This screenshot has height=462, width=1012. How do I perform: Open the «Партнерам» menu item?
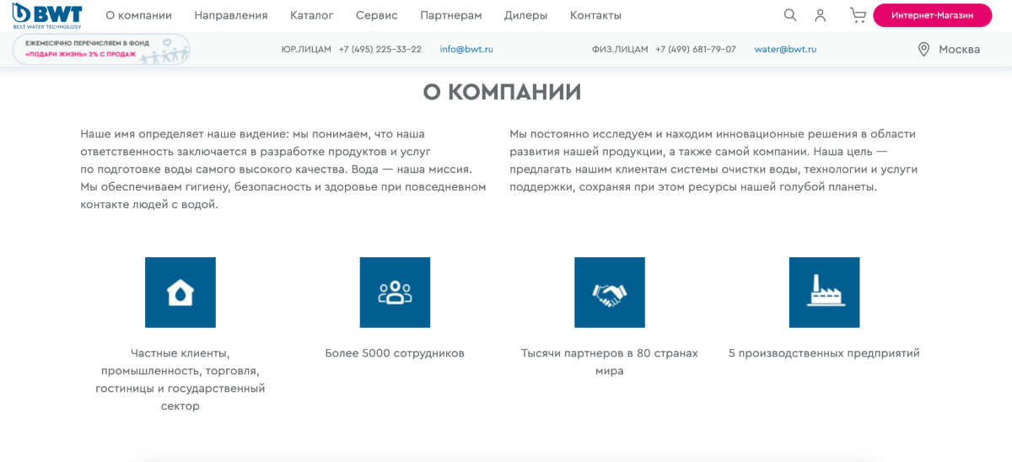(x=450, y=15)
